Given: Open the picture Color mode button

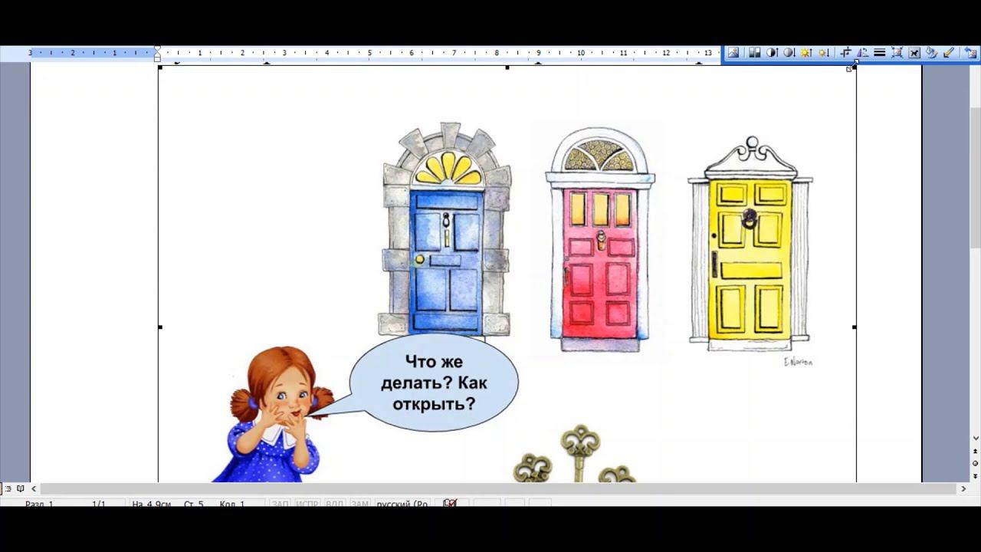Looking at the screenshot, I should click(x=755, y=53).
